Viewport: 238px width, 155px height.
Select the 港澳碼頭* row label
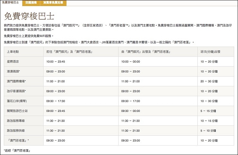click(14, 71)
